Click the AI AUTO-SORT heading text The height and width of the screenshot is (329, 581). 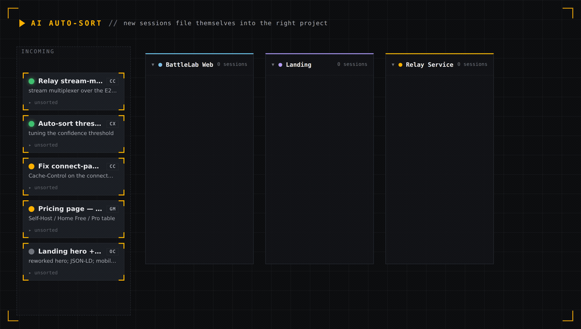point(66,23)
